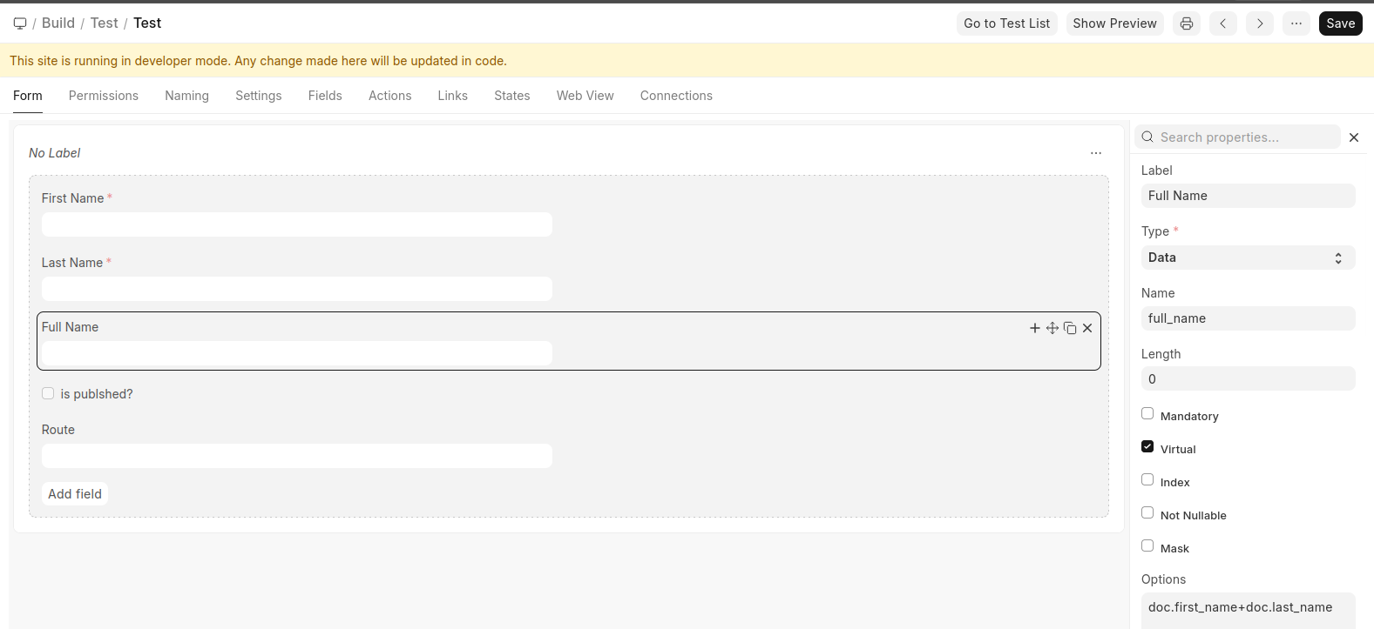
Task: Enable the Mandatory checkbox
Action: (x=1147, y=414)
